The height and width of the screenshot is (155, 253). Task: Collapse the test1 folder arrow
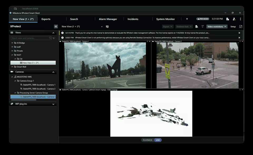[12, 55]
